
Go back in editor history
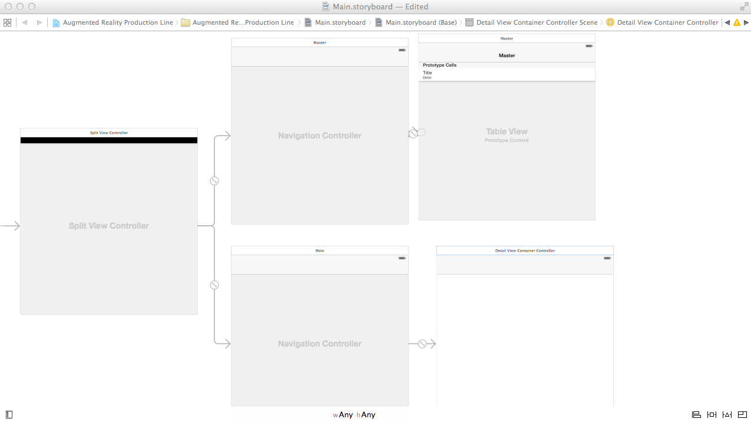(25, 22)
